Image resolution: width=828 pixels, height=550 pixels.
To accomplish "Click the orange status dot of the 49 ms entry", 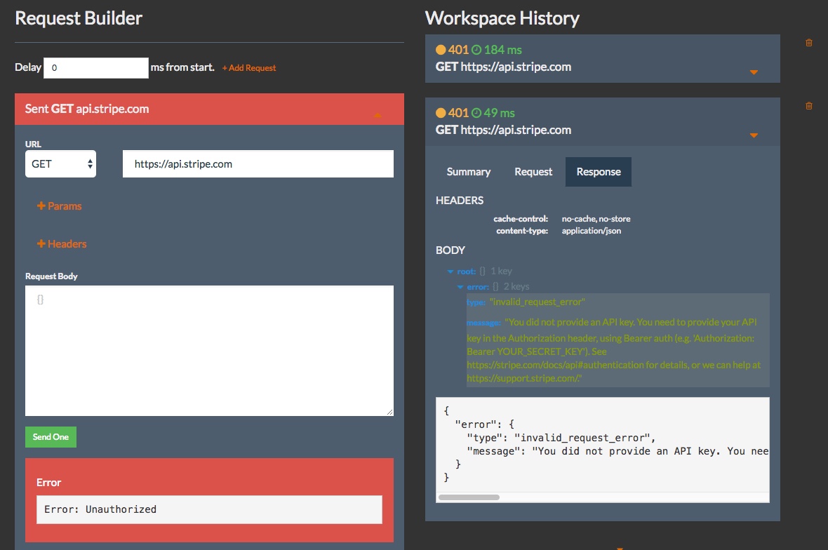I will click(441, 113).
